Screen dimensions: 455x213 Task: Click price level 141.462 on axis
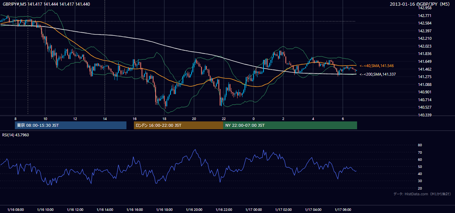[425, 69]
